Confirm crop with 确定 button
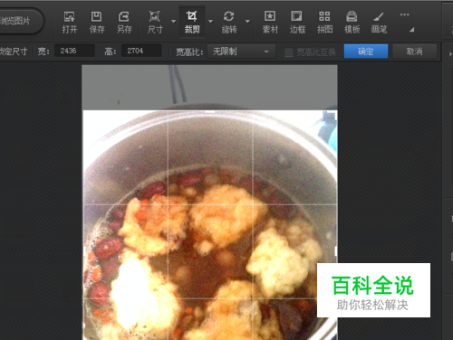 (x=366, y=52)
